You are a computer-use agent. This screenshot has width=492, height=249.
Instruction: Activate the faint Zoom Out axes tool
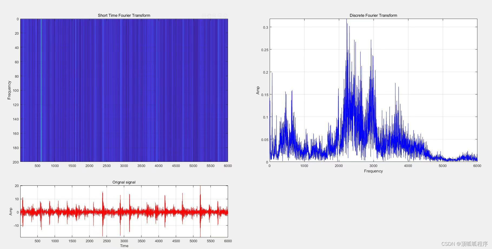click(220, 15)
